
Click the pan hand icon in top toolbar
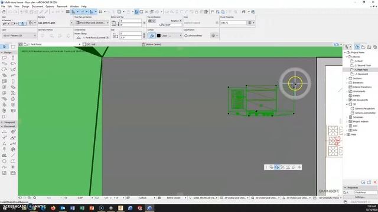click(x=4, y=12)
